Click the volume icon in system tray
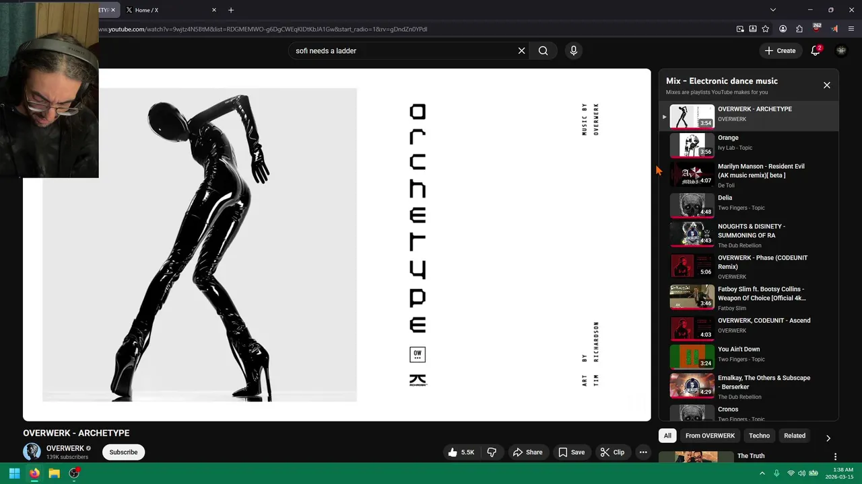 (803, 473)
